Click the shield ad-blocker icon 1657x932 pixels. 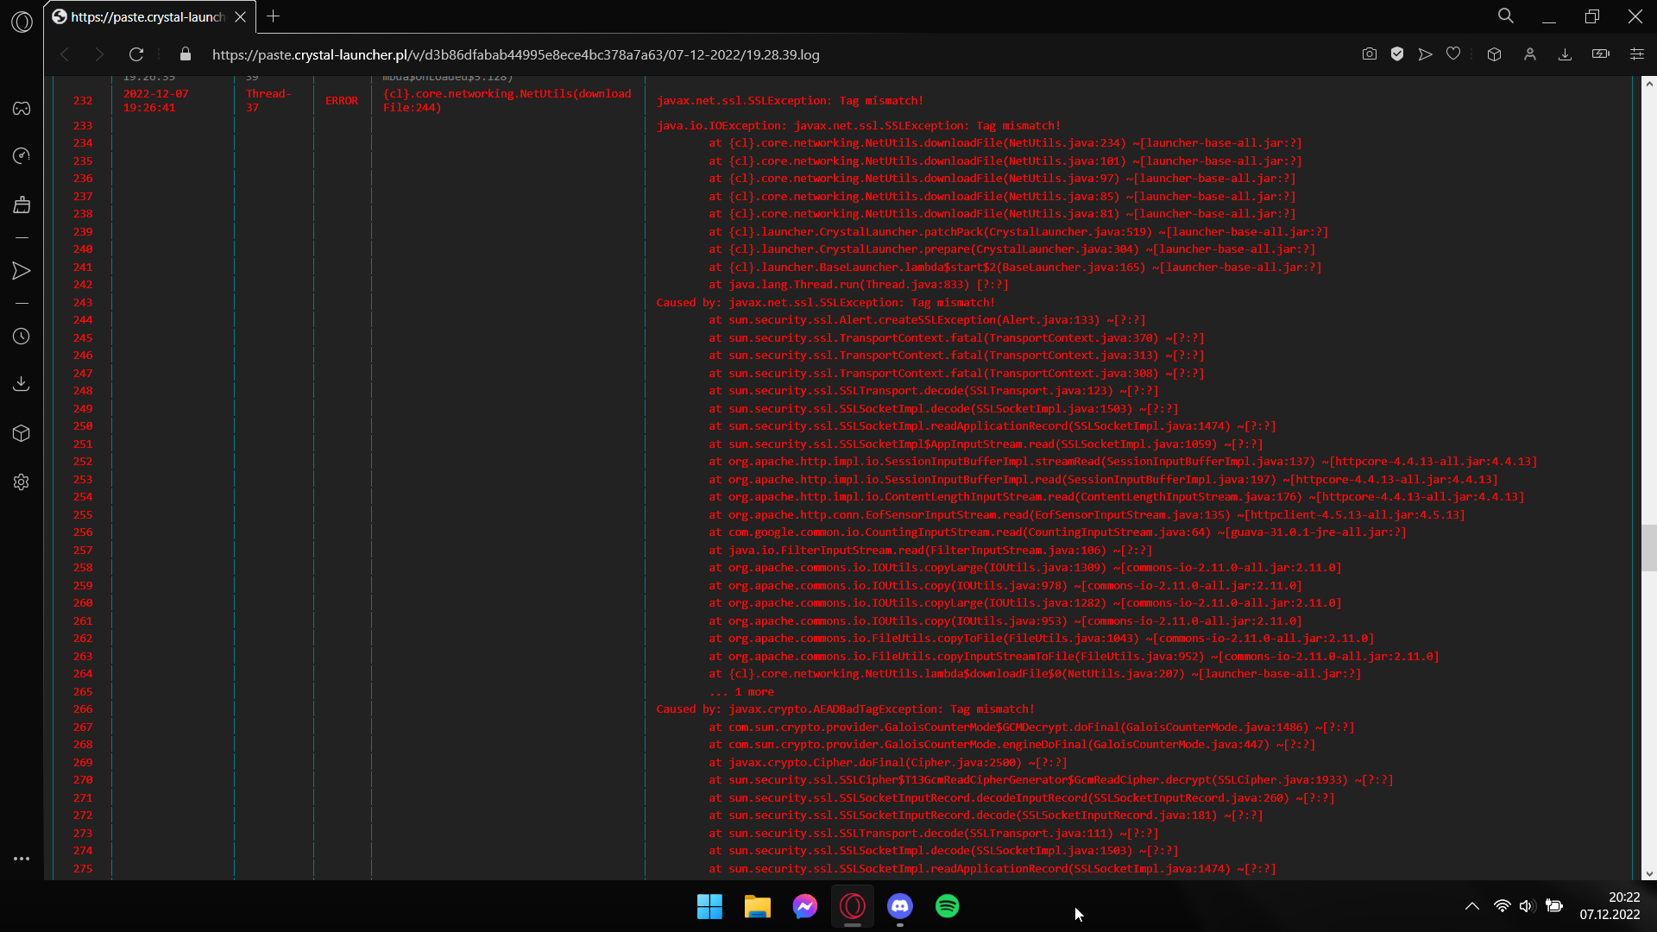tap(1397, 54)
